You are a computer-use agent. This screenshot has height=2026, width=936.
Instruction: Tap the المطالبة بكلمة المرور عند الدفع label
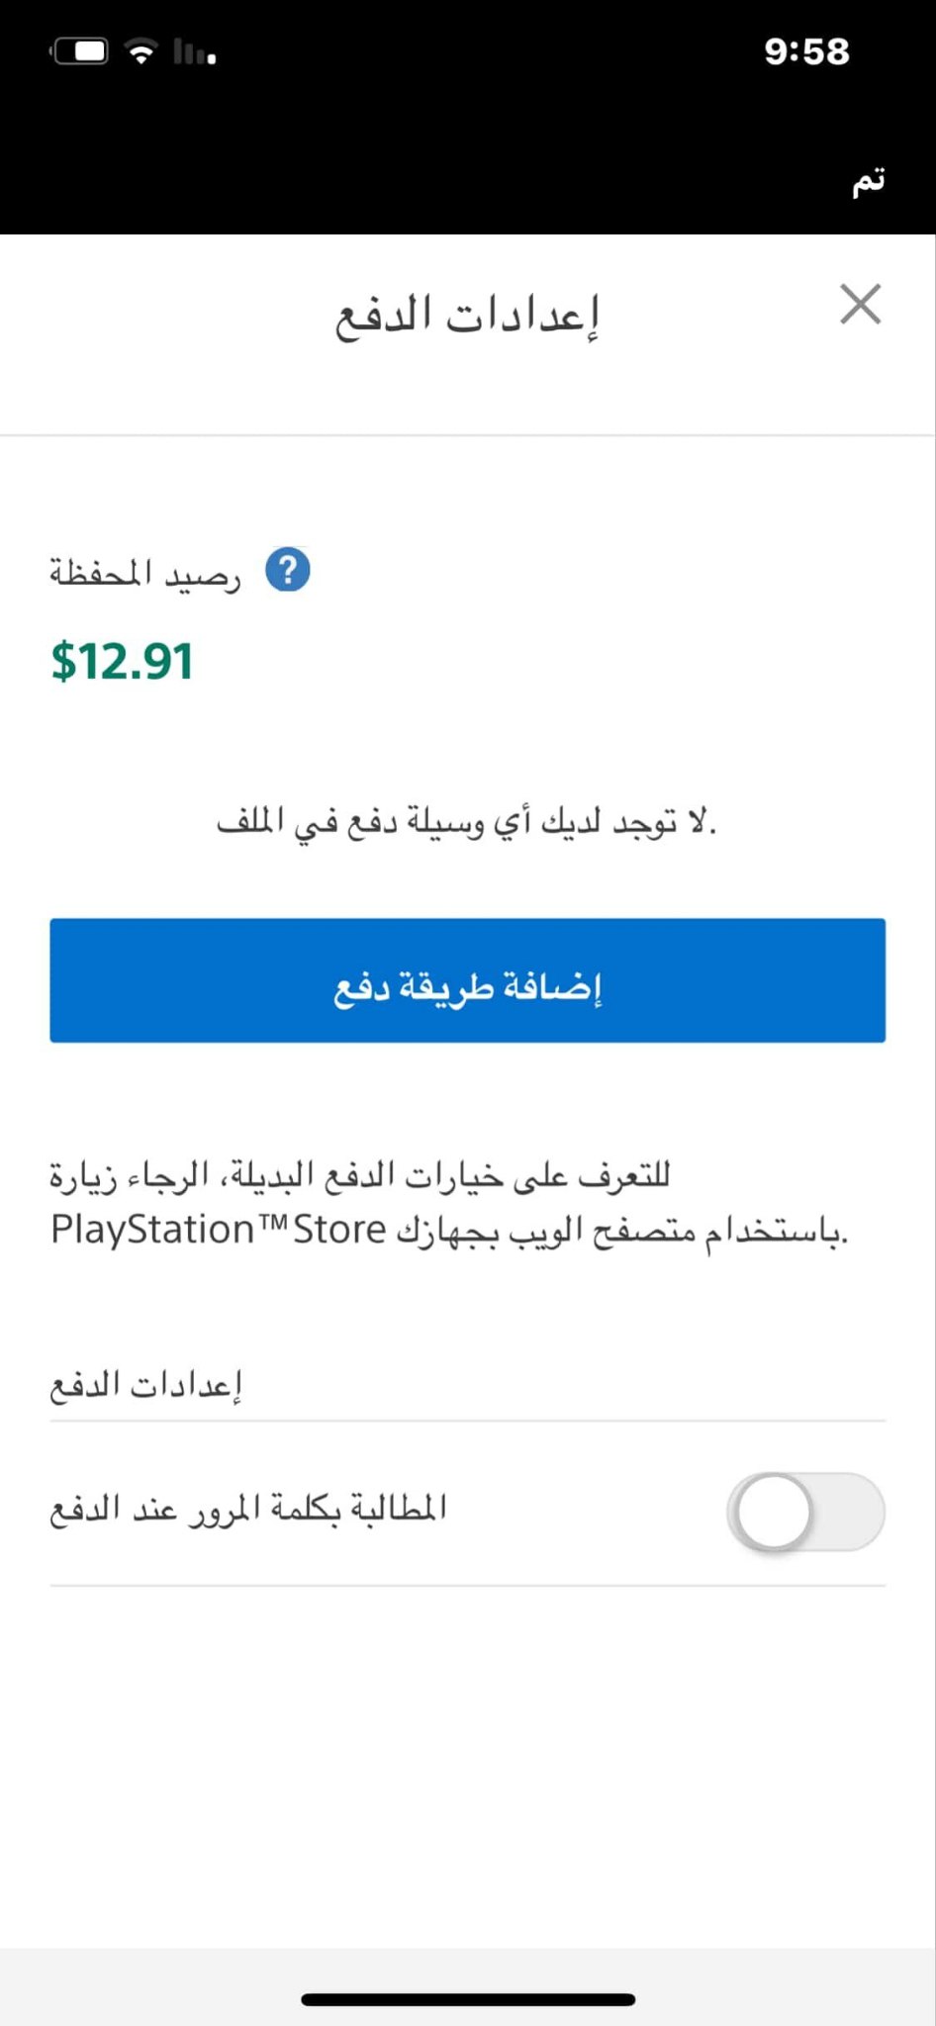coord(248,1509)
